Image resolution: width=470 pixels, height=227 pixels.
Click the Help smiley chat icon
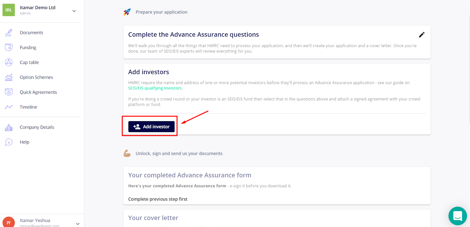click(x=9, y=142)
